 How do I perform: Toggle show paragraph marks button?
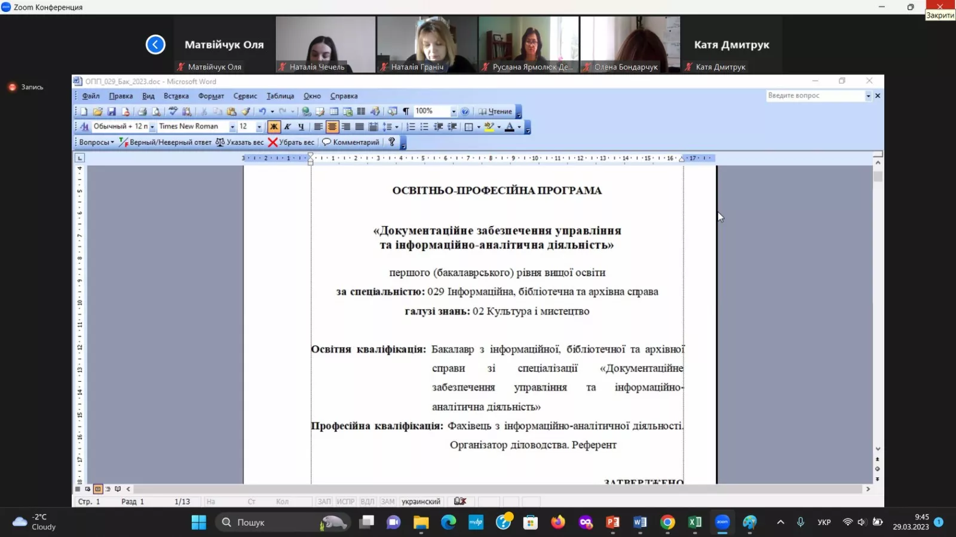[x=406, y=112]
